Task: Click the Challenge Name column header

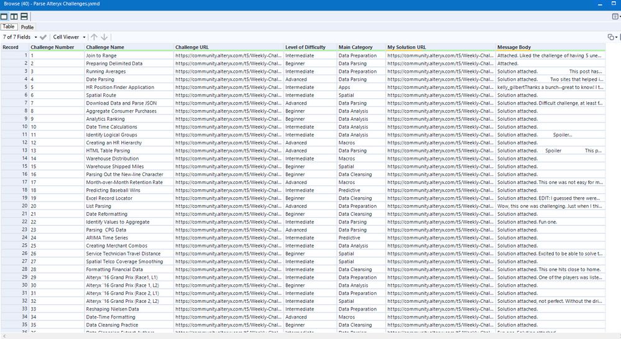Action: coord(129,47)
